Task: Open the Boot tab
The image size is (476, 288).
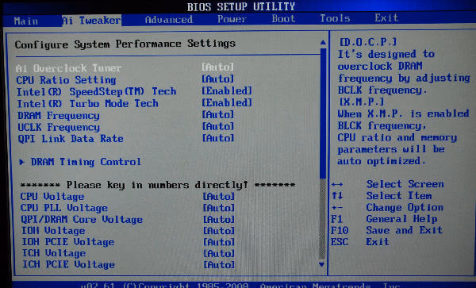Action: [283, 18]
